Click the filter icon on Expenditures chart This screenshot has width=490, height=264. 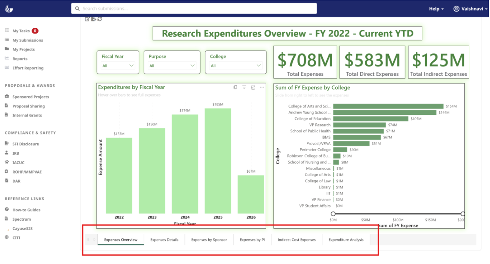pos(244,87)
